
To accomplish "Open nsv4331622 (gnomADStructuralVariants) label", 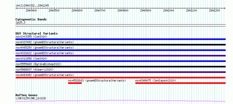I will coord(45,53).
